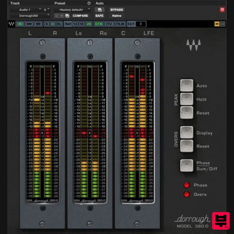Choose the S size option
The image size is (234, 234).
click(47, 24)
